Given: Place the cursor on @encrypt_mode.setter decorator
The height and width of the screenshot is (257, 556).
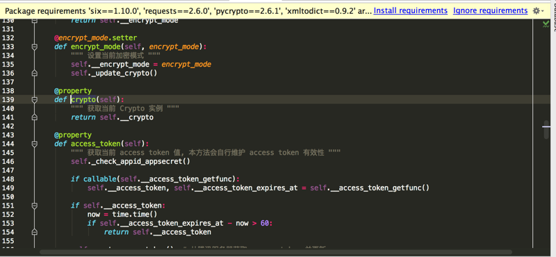Looking at the screenshot, I should 95,38.
